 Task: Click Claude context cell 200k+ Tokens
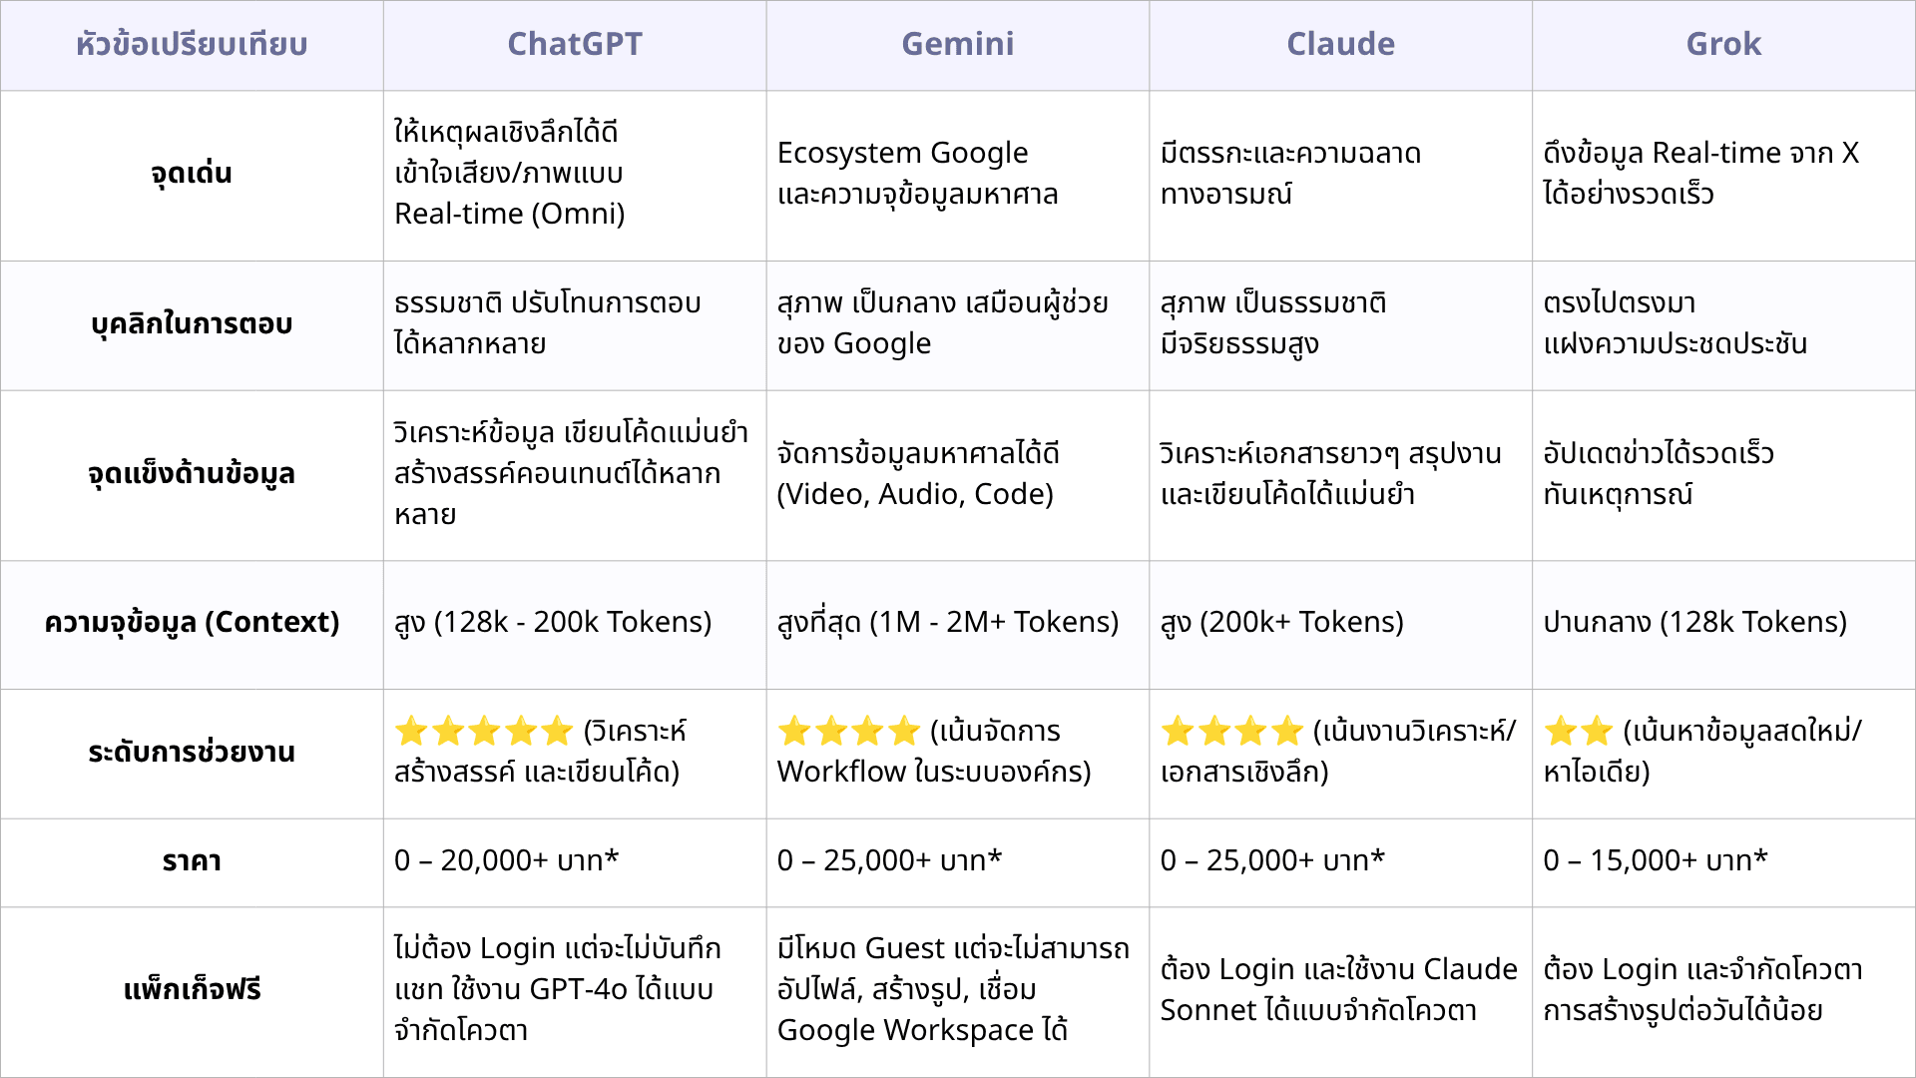click(1282, 623)
